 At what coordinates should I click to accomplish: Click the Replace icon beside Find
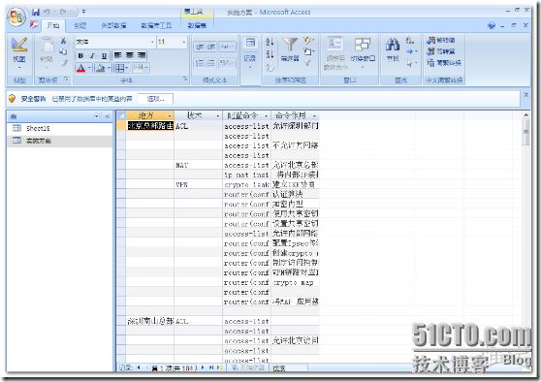point(410,41)
